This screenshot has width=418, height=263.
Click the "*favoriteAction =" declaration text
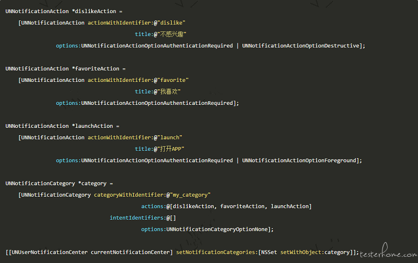click(x=99, y=69)
